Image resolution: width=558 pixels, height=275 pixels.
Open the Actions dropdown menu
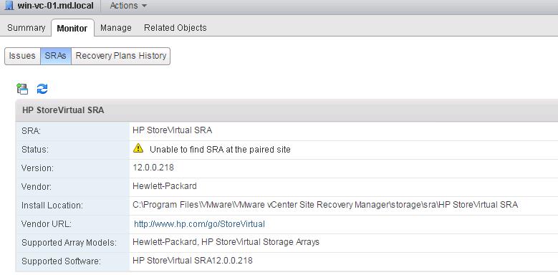pos(128,6)
